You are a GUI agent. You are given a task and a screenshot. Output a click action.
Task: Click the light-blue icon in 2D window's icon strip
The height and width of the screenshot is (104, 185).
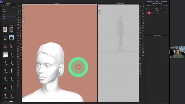point(100,12)
